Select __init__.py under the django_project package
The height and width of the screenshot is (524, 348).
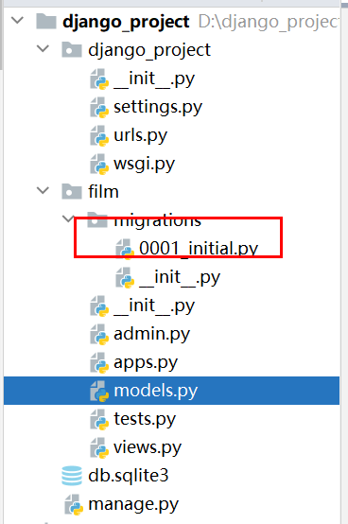tap(154, 79)
